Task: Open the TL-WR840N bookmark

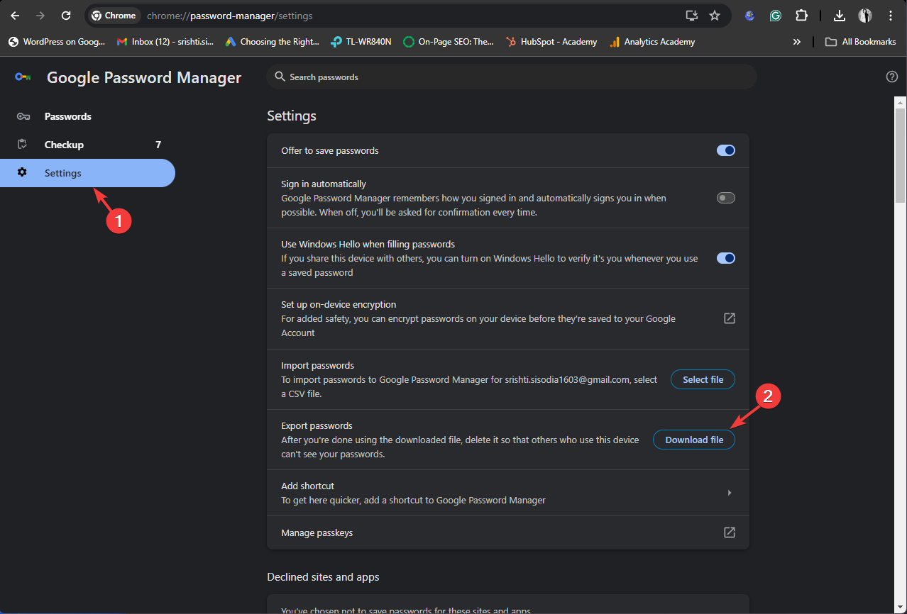Action: 361,42
